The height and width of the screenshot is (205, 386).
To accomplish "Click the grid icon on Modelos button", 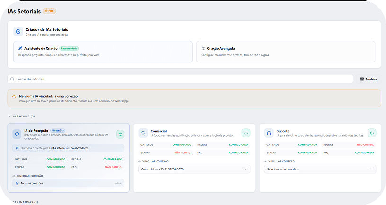I will (362, 79).
